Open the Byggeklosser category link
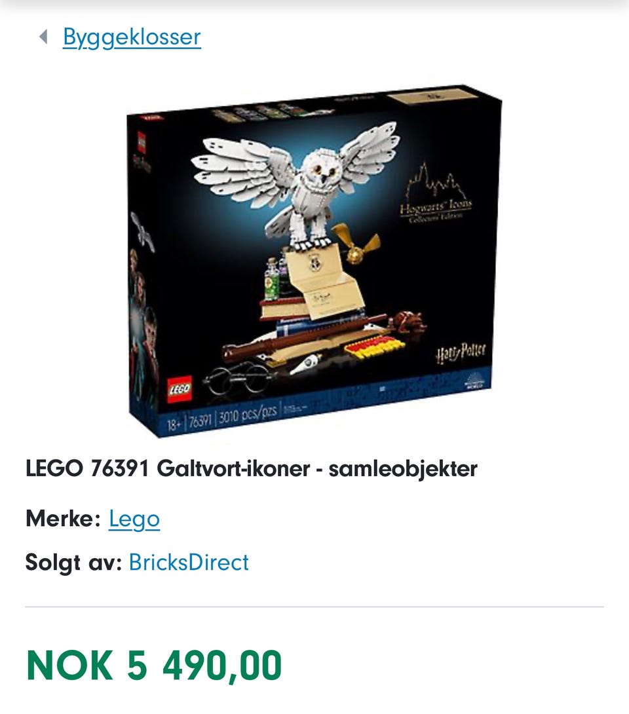Image resolution: width=629 pixels, height=714 pixels. 132,37
